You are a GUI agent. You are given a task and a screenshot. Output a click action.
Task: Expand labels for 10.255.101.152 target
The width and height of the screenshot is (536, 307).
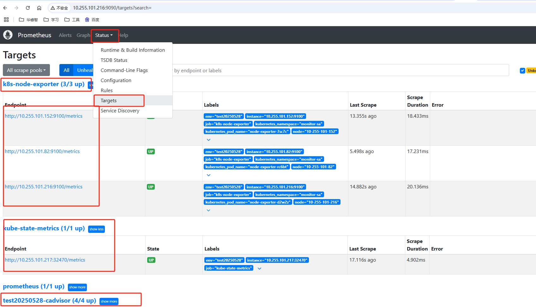coord(208,140)
